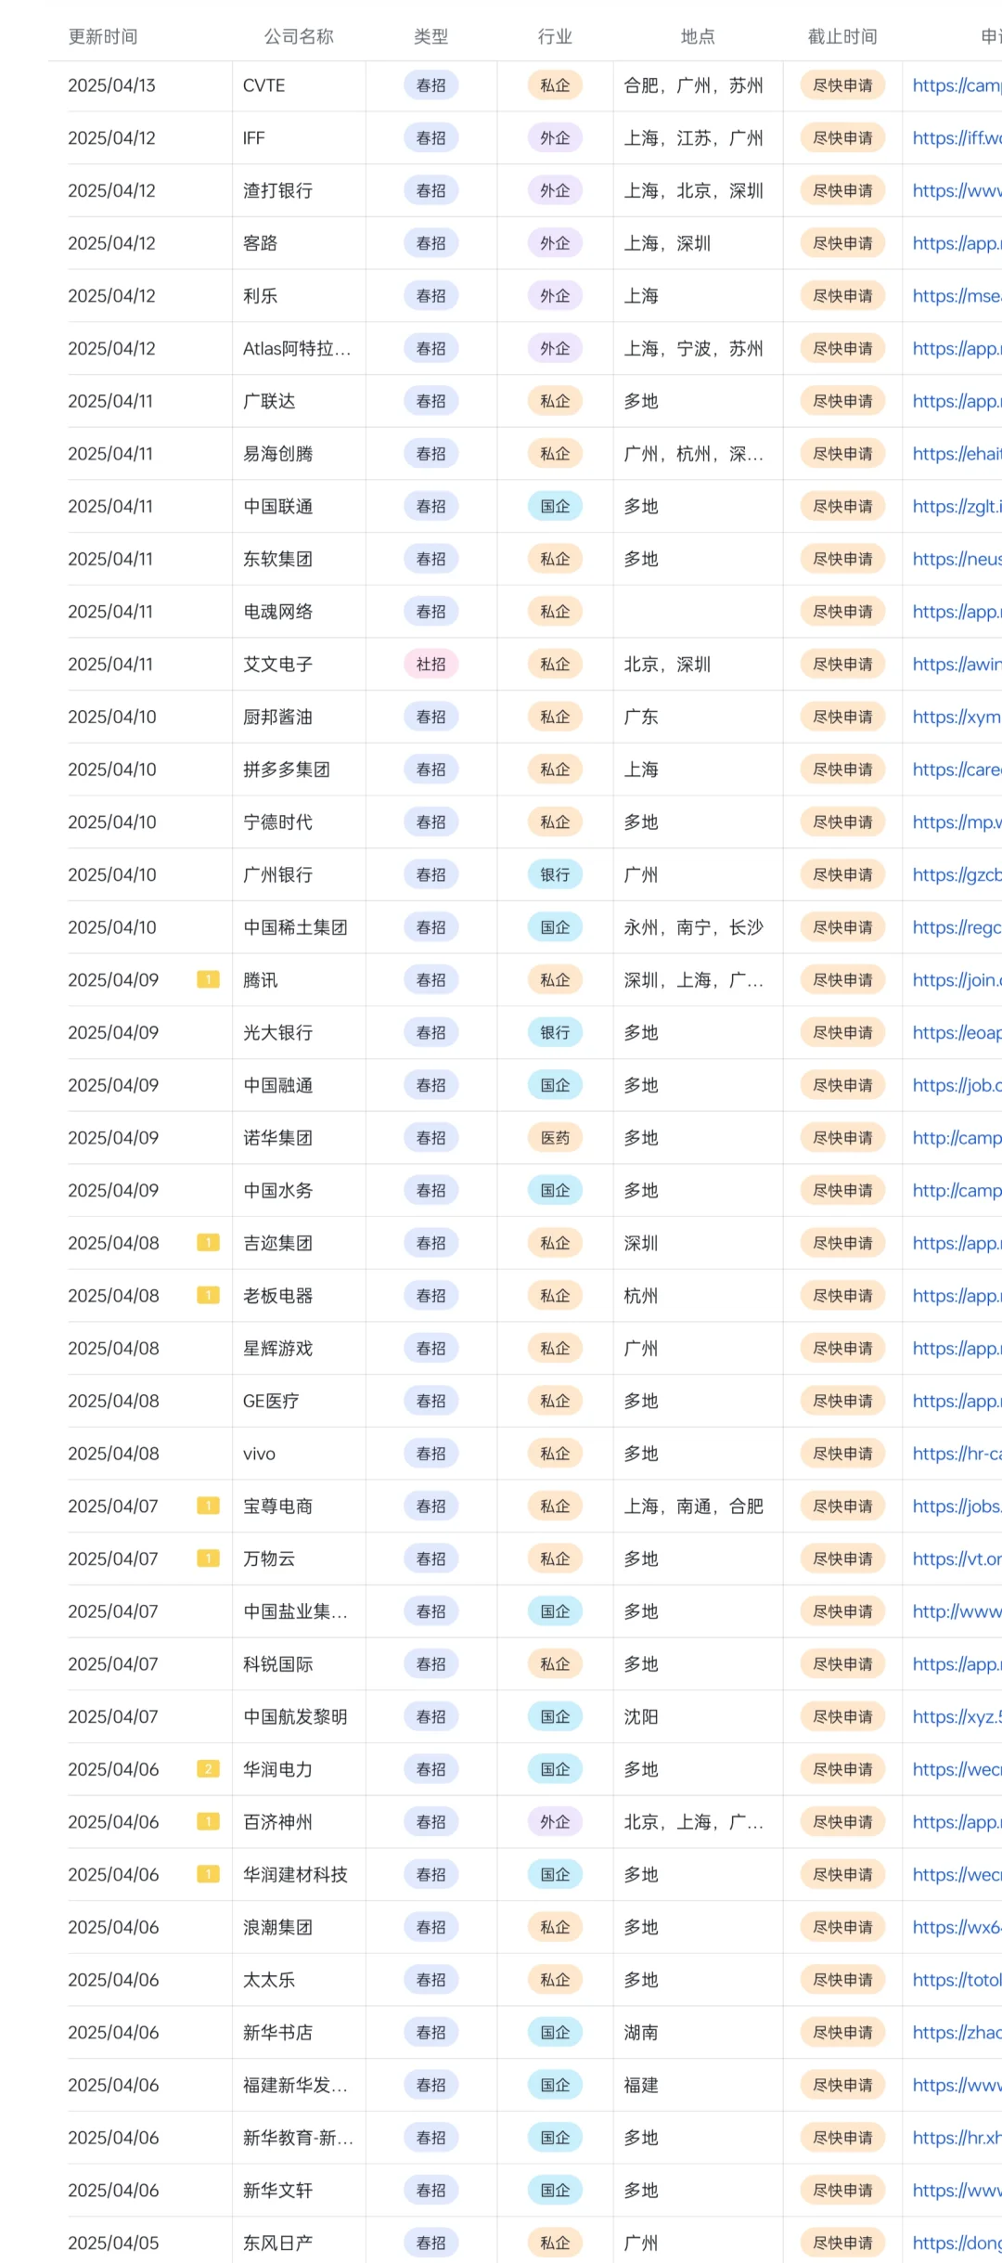
Task: Open the 渣打银行 application link
Action: (957, 190)
